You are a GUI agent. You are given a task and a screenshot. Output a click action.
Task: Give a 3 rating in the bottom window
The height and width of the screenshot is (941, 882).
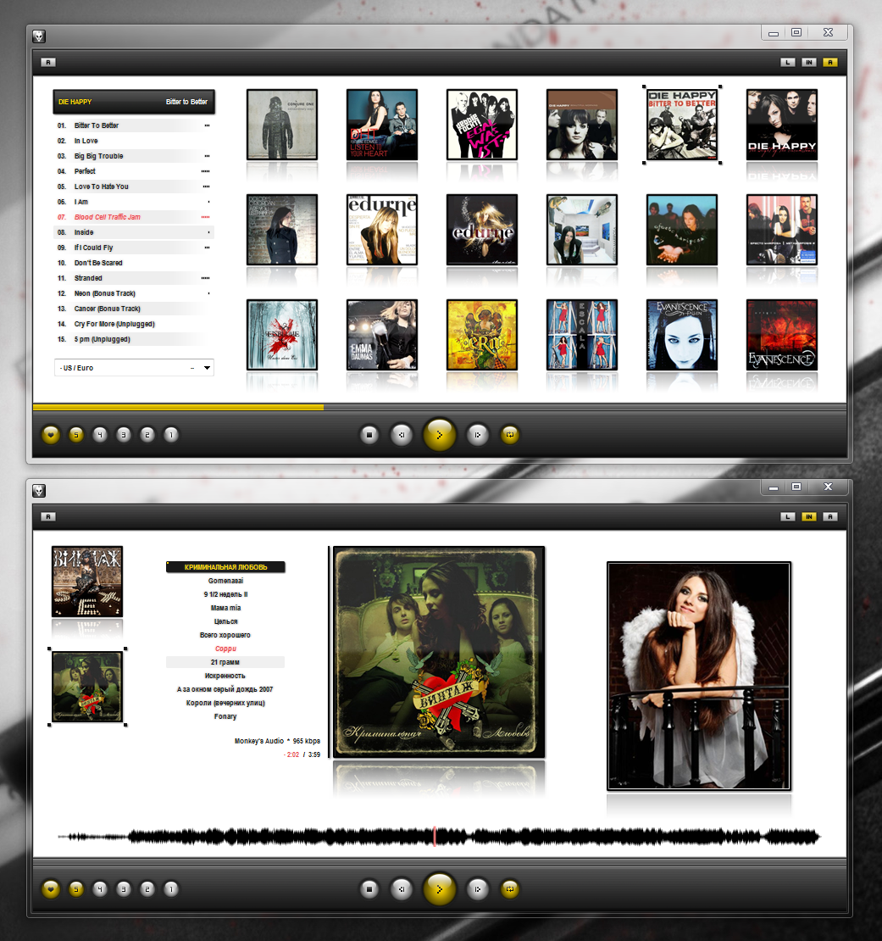click(x=124, y=889)
